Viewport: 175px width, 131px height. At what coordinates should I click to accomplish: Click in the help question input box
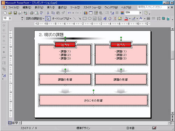152,7
